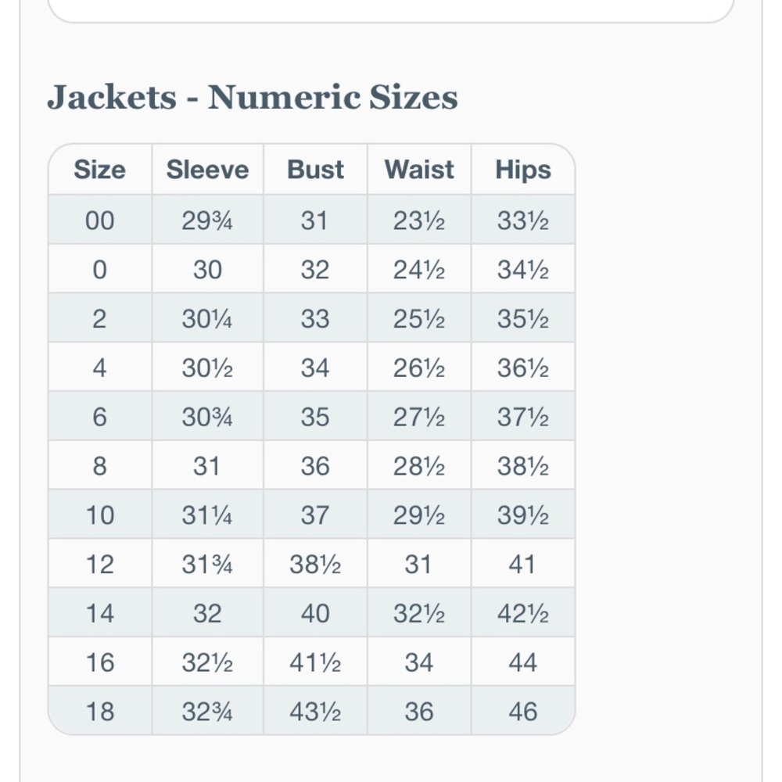The image size is (782, 782).
Task: Click bust value 38½ in size 12 row
Action: (x=315, y=565)
